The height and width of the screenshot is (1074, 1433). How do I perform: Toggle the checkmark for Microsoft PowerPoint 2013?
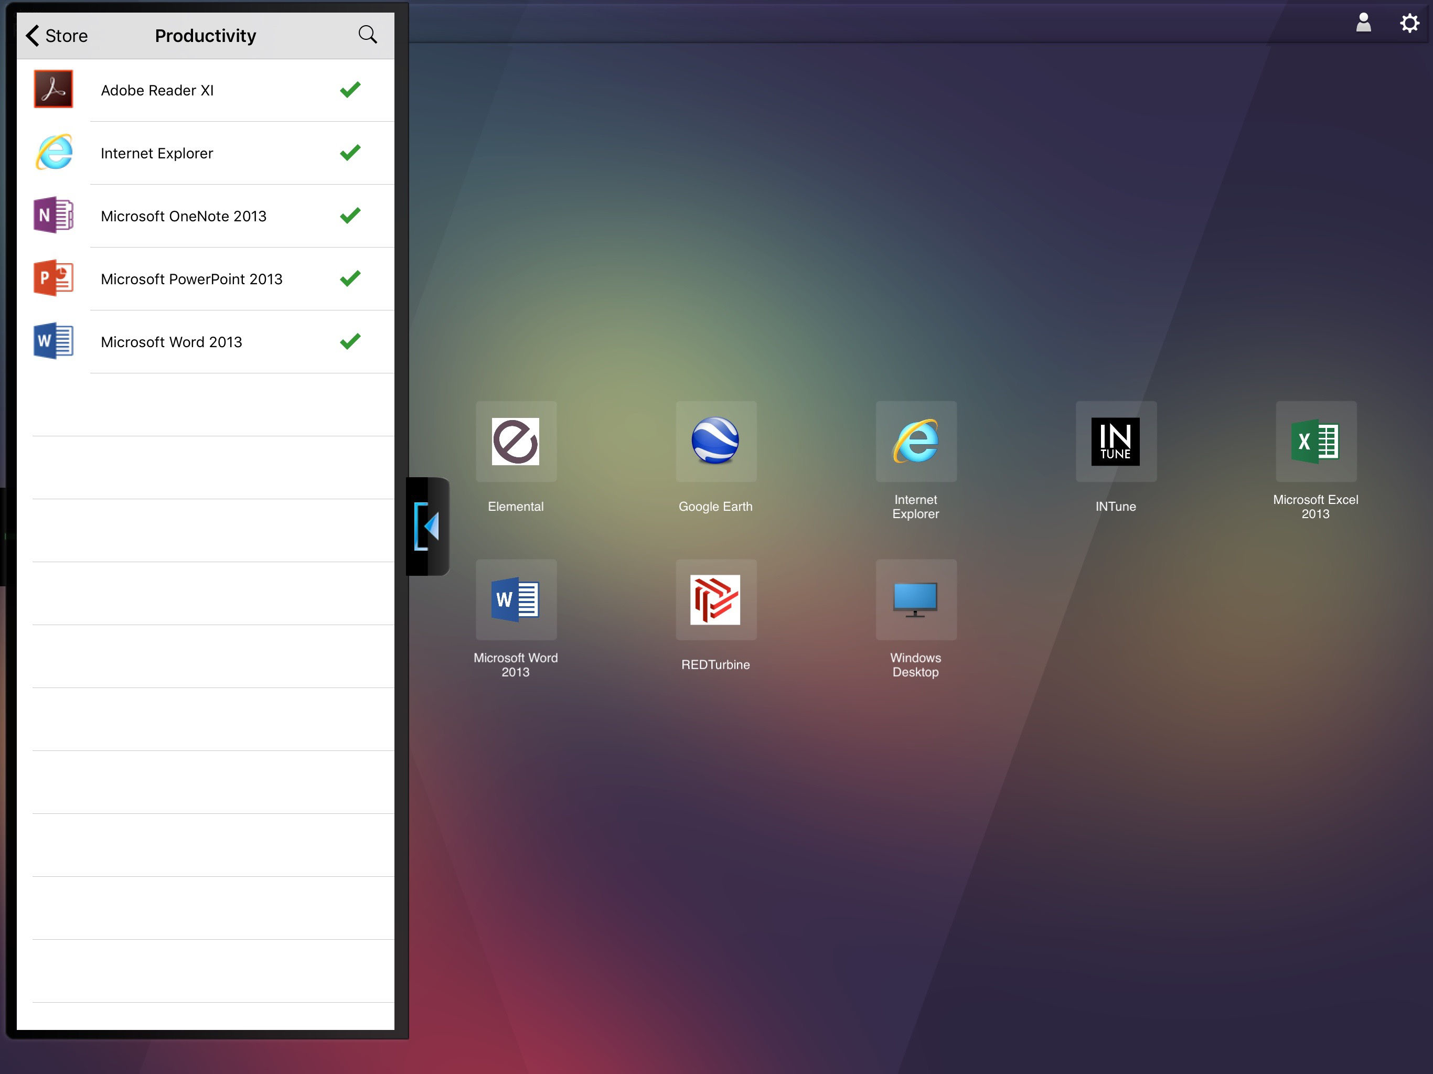350,278
